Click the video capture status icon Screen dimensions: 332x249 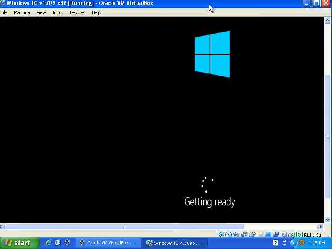click(x=276, y=234)
